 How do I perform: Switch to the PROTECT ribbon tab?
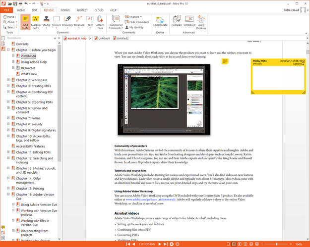82,10
